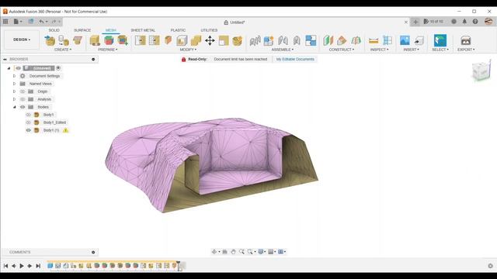Select the Move/Copy cross-arrows tool
The width and height of the screenshot is (497, 279).
210,40
